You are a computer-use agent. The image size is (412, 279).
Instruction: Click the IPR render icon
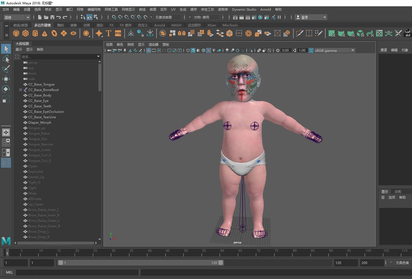point(248,17)
